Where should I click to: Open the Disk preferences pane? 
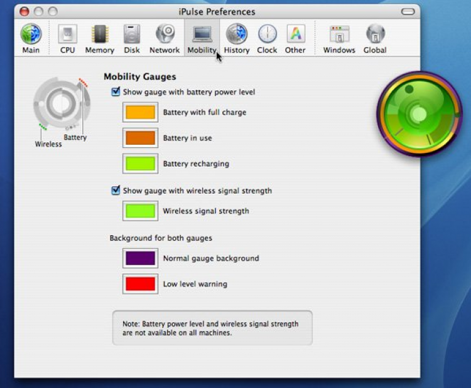pos(132,38)
